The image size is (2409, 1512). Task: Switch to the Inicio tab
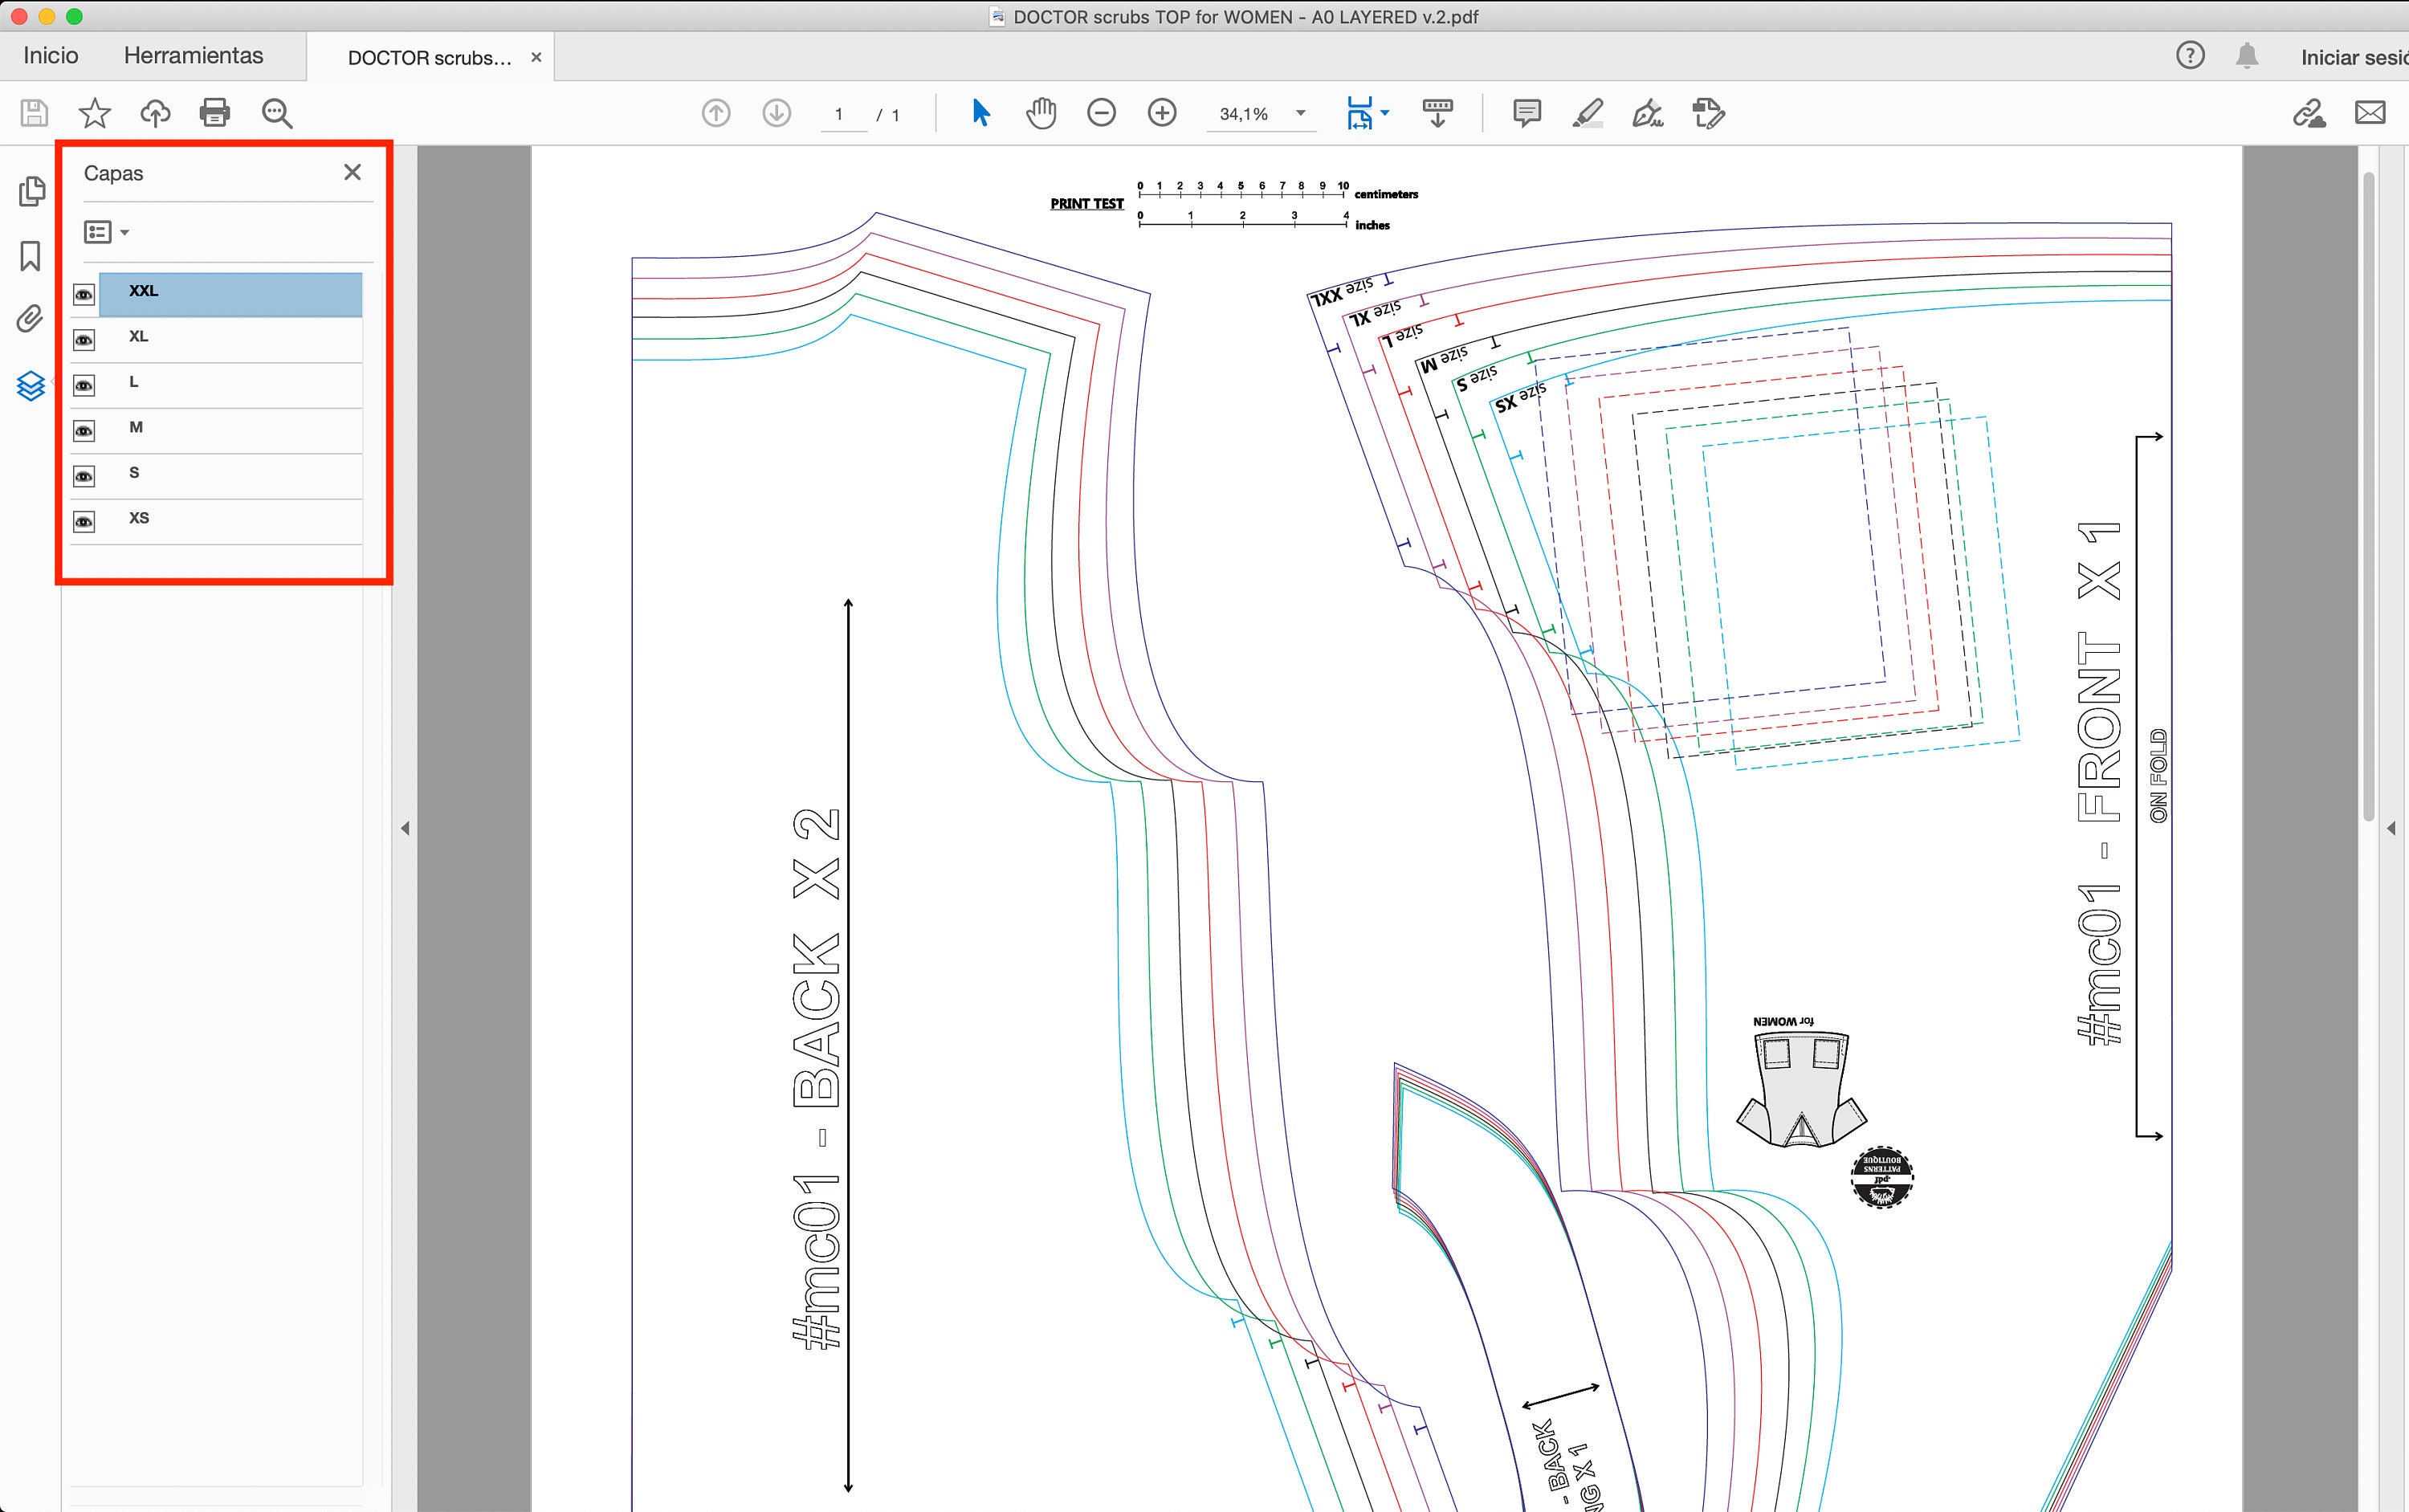click(x=51, y=56)
